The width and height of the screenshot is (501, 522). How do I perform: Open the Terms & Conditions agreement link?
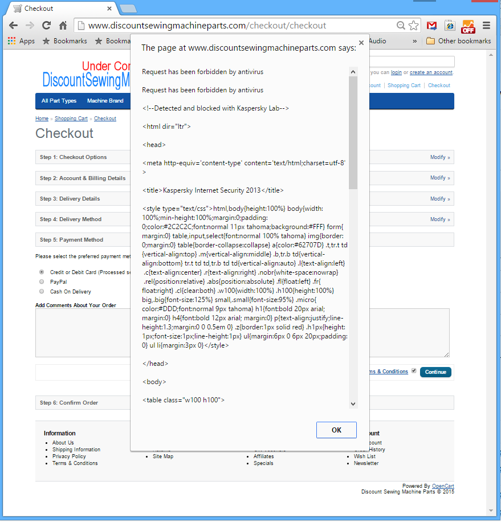pyautogui.click(x=389, y=371)
